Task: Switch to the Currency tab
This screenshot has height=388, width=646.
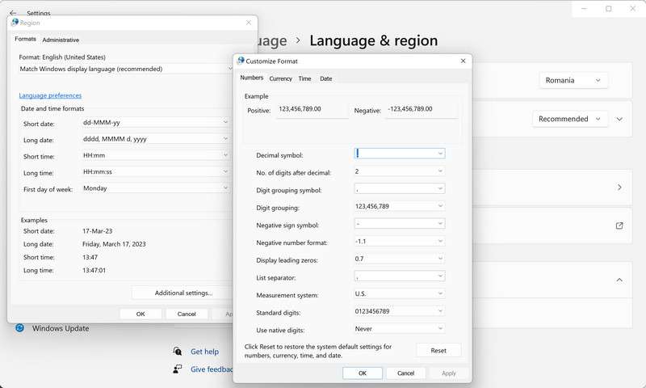Action: 280,78
